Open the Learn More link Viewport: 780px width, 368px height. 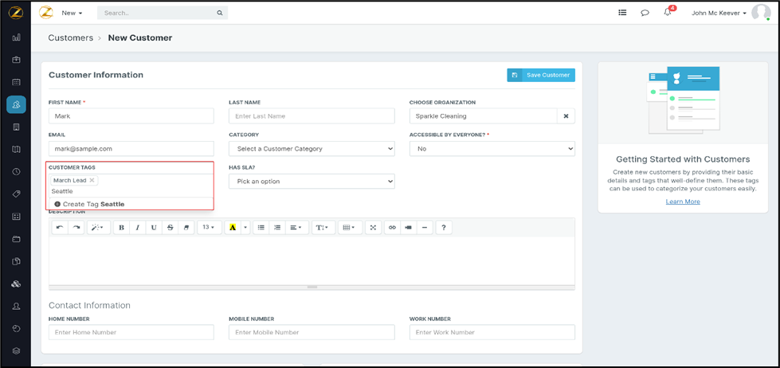[x=683, y=202]
